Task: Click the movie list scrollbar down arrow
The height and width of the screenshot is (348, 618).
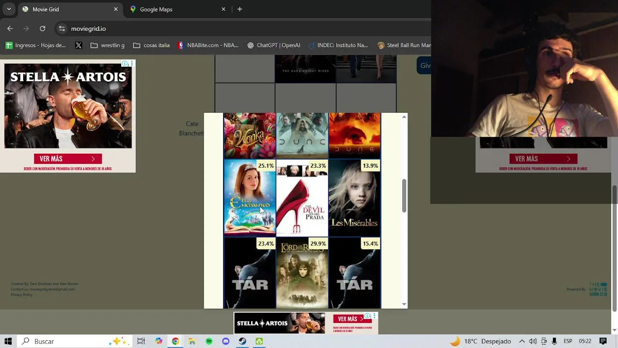Action: [404, 304]
